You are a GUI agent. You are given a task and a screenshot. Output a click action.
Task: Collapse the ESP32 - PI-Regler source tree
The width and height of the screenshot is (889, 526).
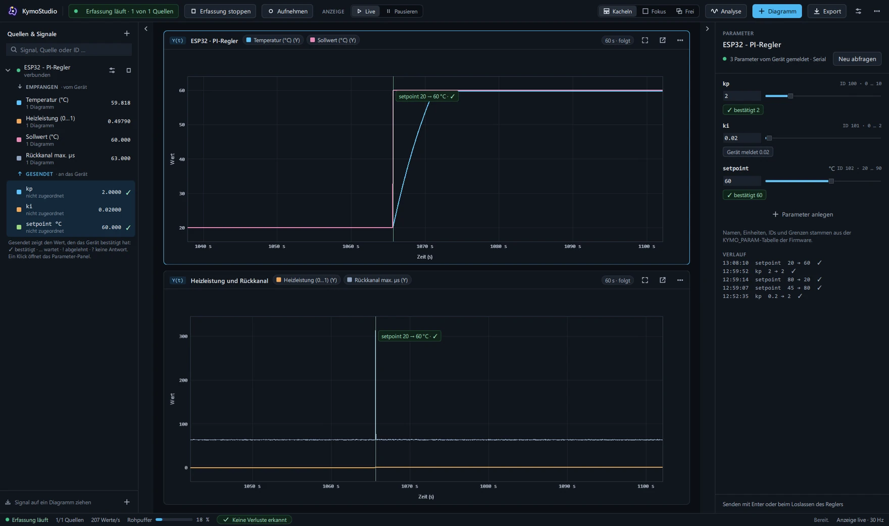point(8,71)
